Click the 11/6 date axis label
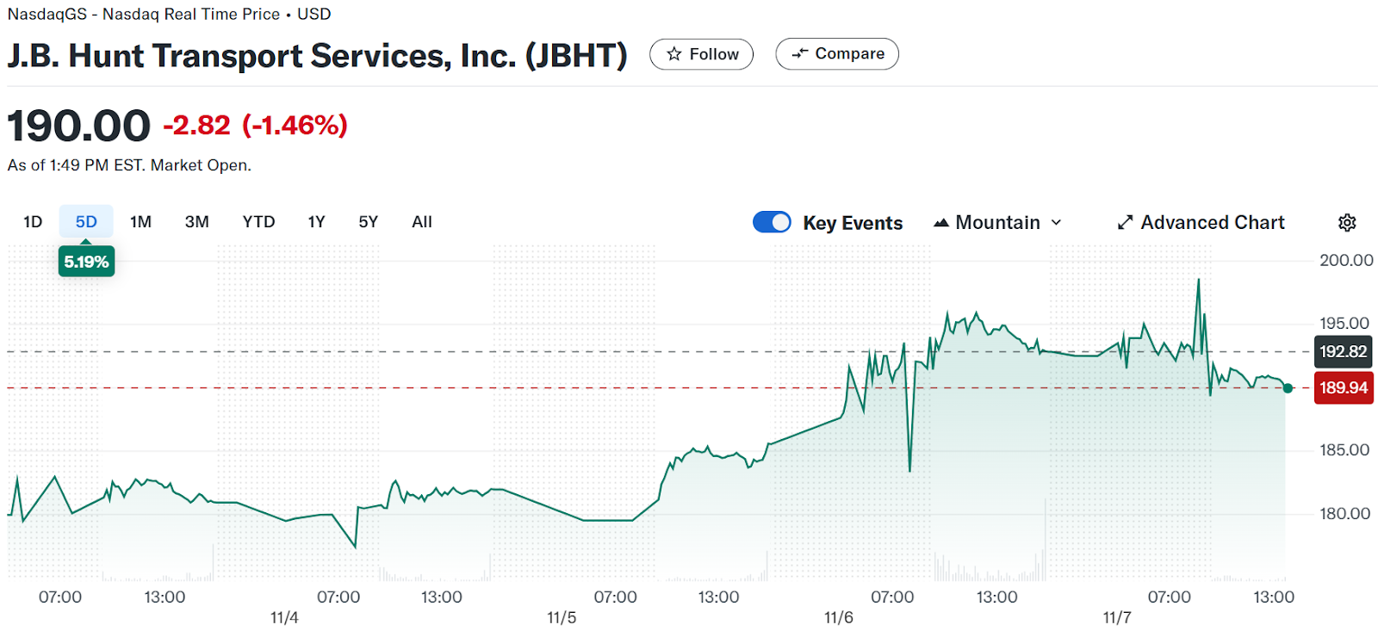The width and height of the screenshot is (1378, 631). [838, 618]
